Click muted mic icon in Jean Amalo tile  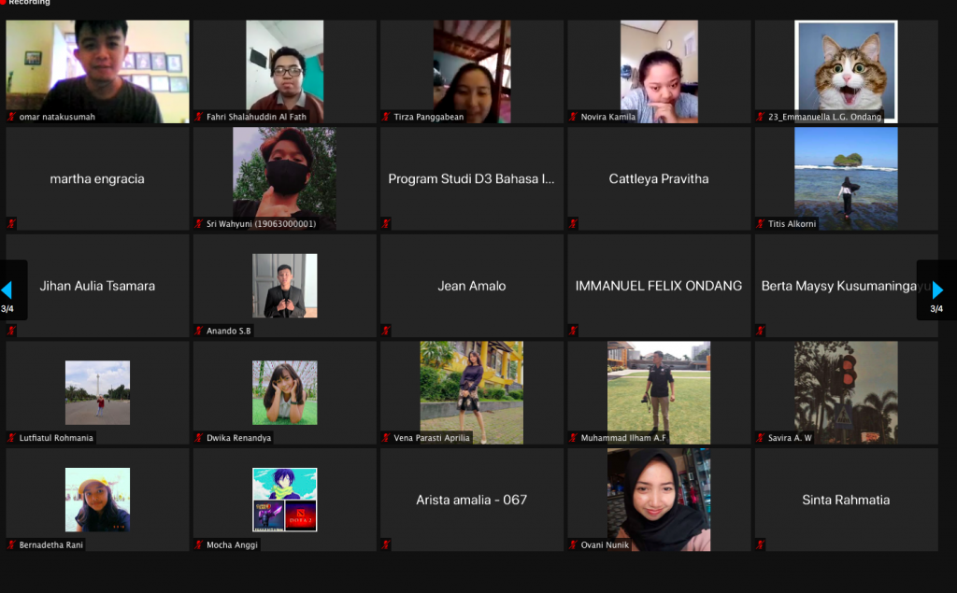(386, 331)
